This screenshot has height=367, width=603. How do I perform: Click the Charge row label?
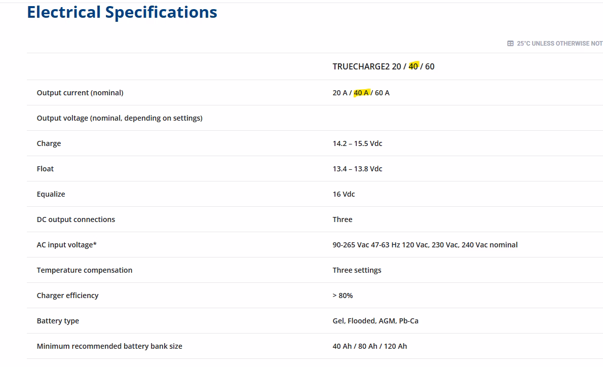(49, 143)
